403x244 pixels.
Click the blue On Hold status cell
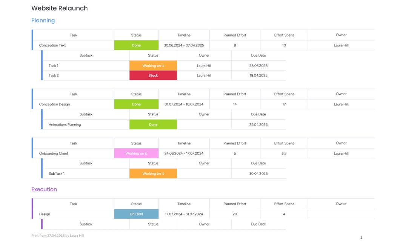coord(136,214)
